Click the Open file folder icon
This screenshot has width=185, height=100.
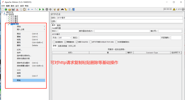click(10, 9)
